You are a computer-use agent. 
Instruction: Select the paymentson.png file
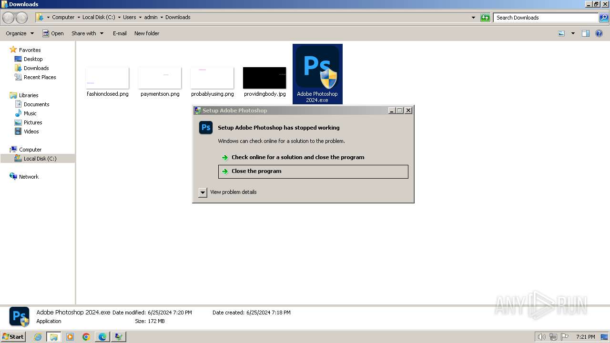[x=160, y=82]
